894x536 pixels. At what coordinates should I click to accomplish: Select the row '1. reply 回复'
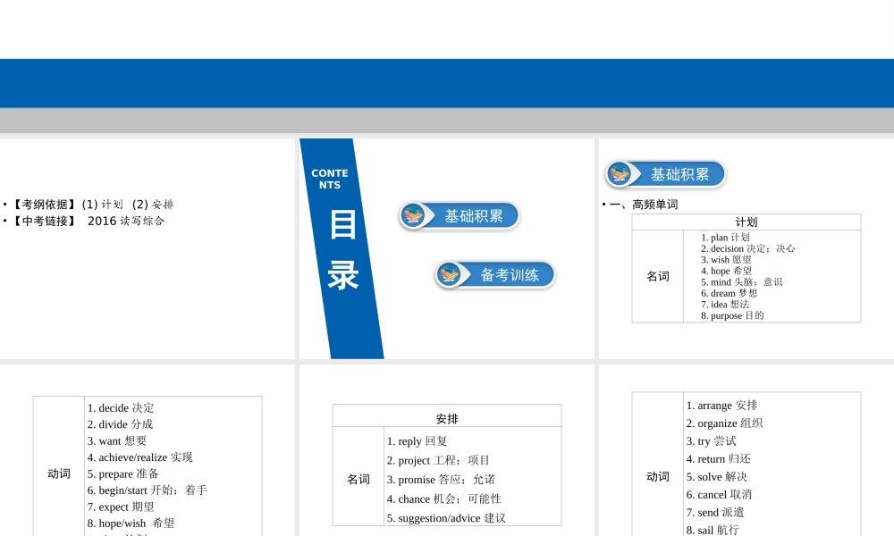pos(417,441)
